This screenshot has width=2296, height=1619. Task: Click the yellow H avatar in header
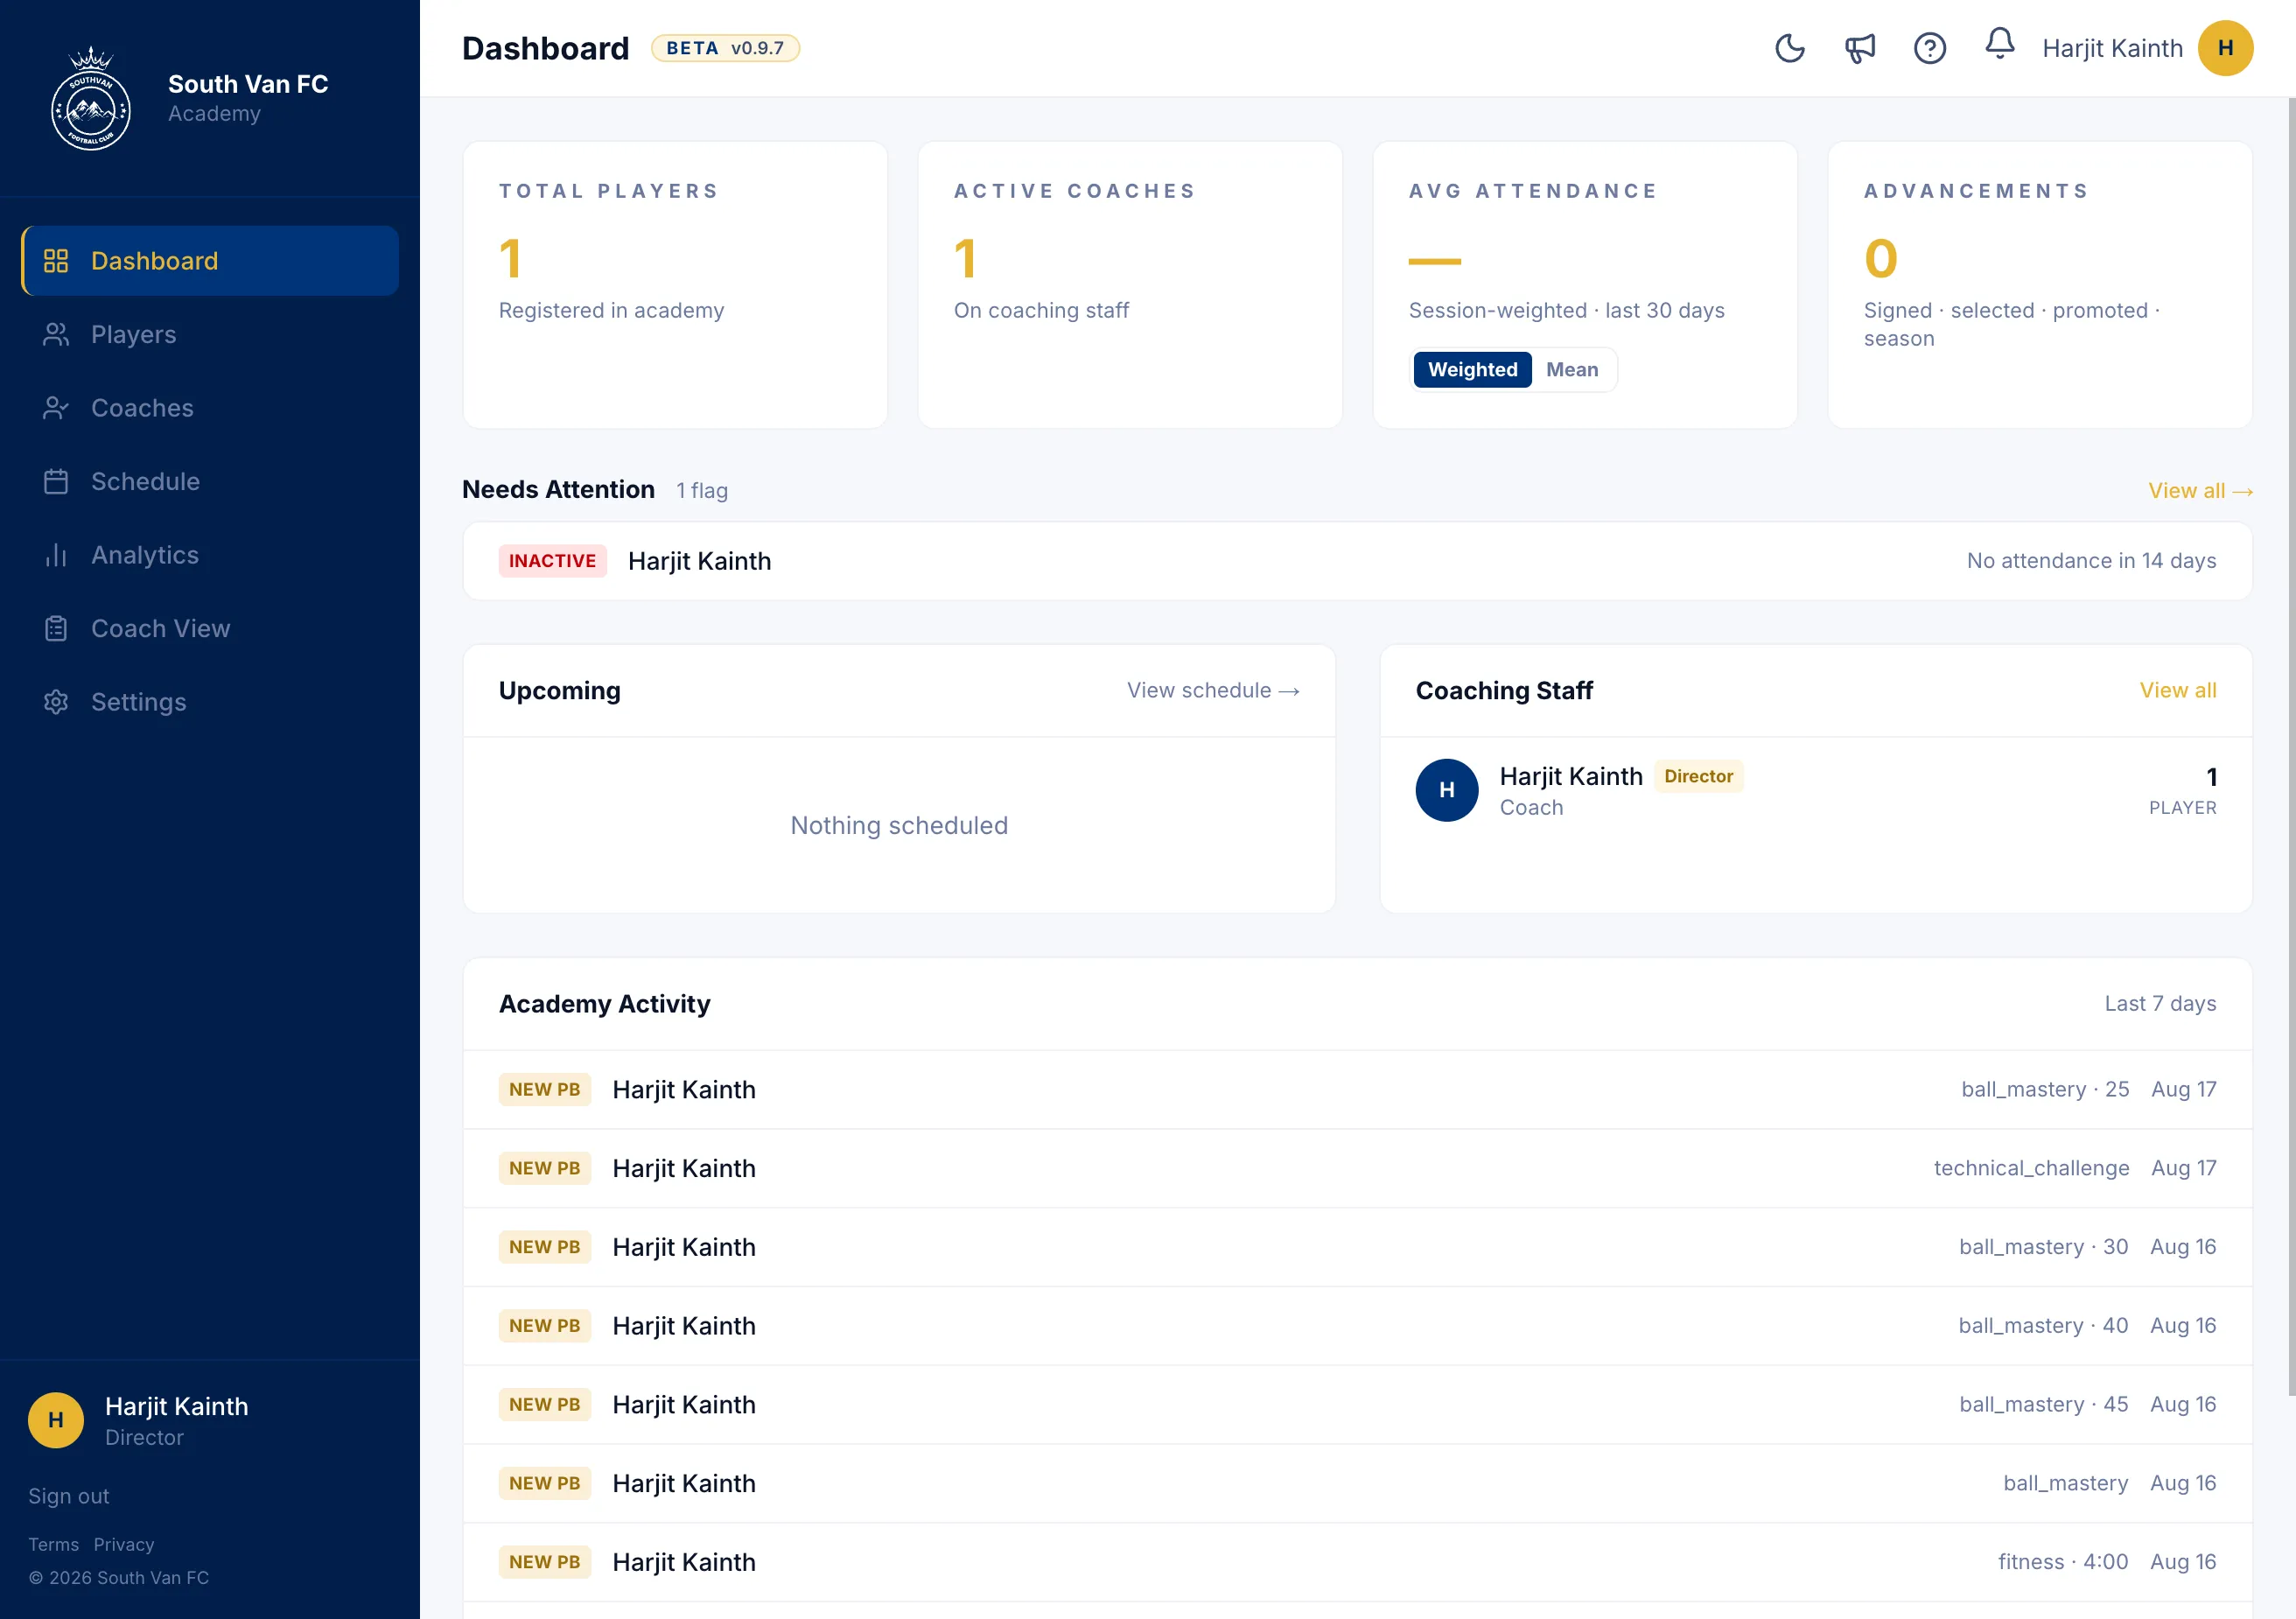pyautogui.click(x=2225, y=48)
